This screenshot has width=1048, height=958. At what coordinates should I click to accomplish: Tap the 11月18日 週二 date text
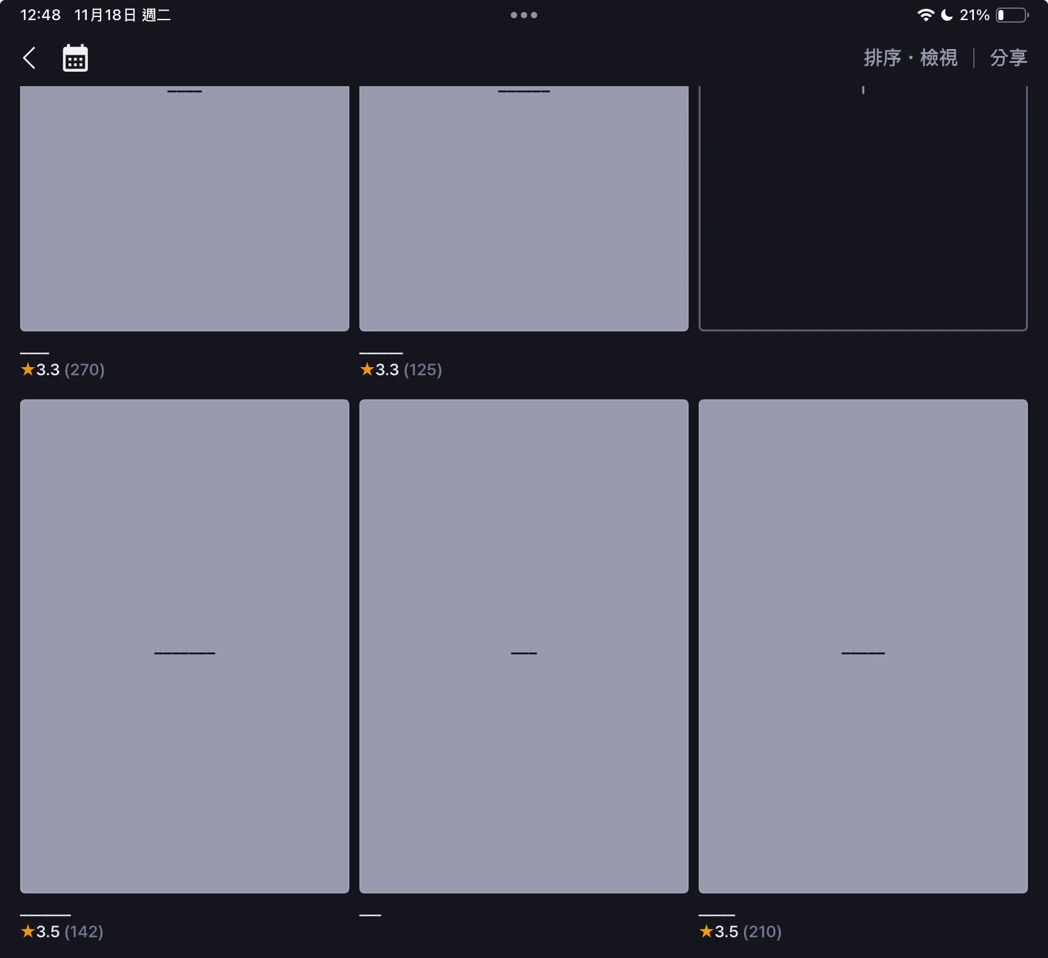(123, 15)
